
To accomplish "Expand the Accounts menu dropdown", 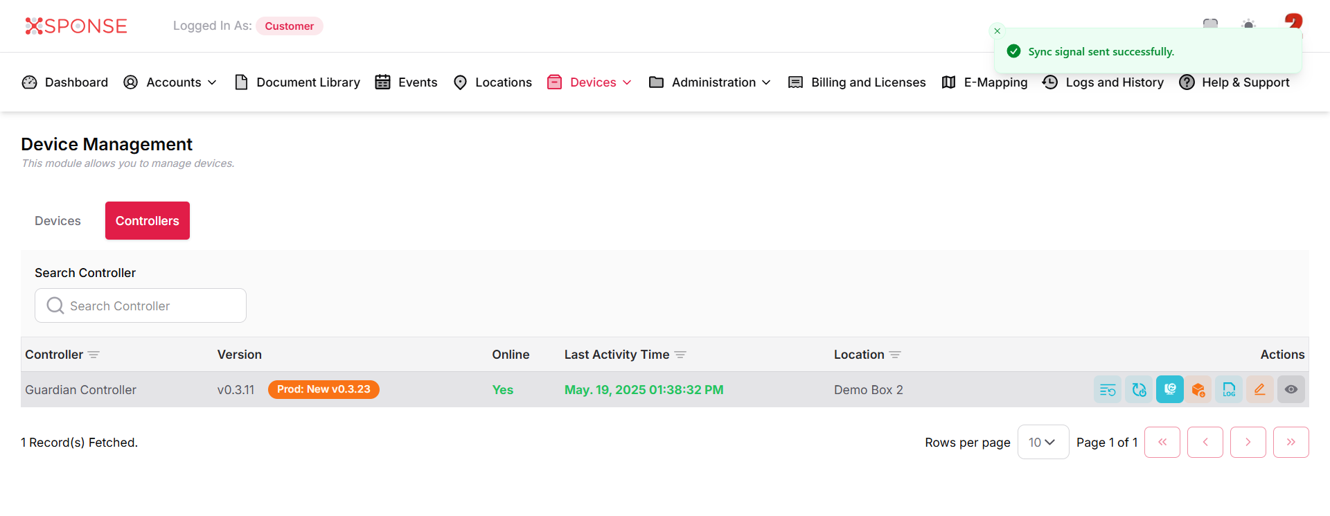I will (170, 82).
